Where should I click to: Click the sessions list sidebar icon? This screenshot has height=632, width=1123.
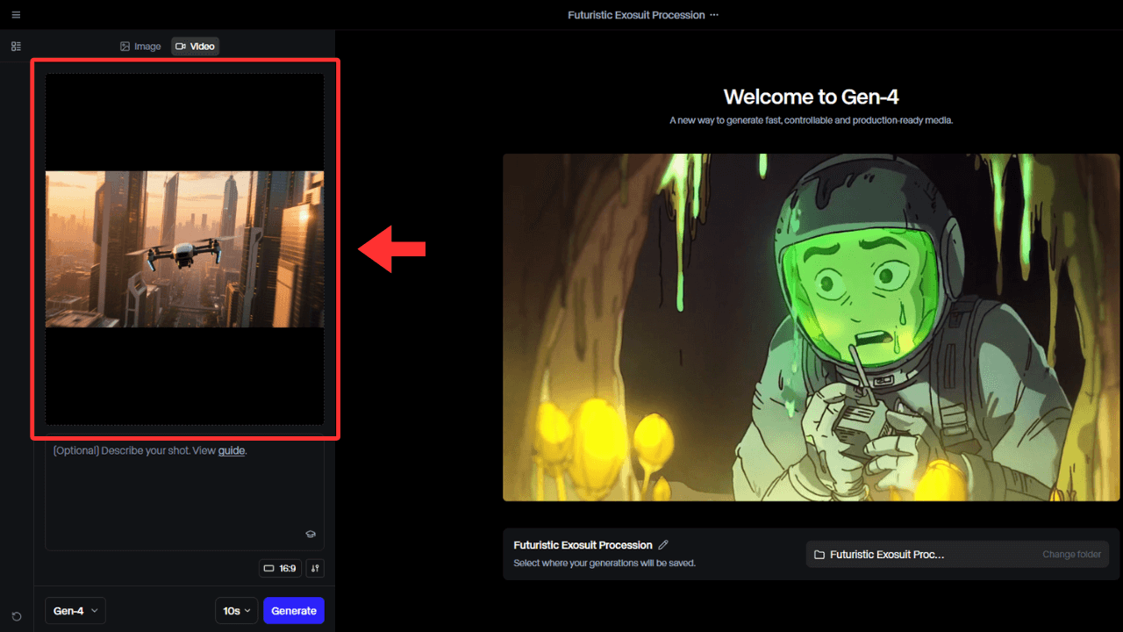pyautogui.click(x=16, y=47)
